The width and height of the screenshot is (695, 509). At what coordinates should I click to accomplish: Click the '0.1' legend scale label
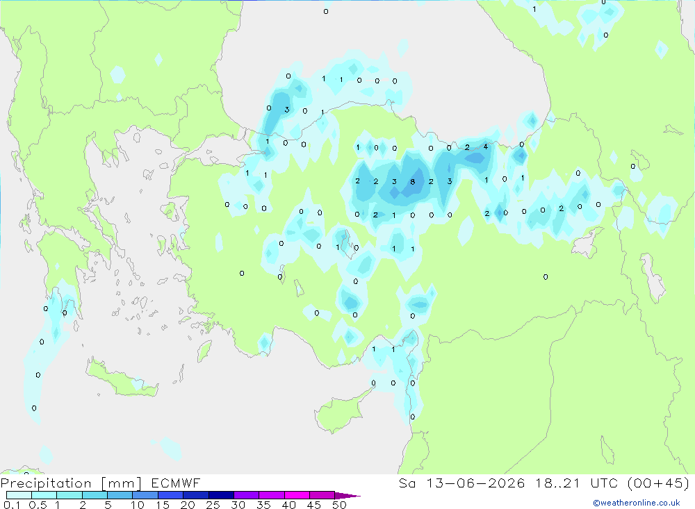tap(12, 505)
